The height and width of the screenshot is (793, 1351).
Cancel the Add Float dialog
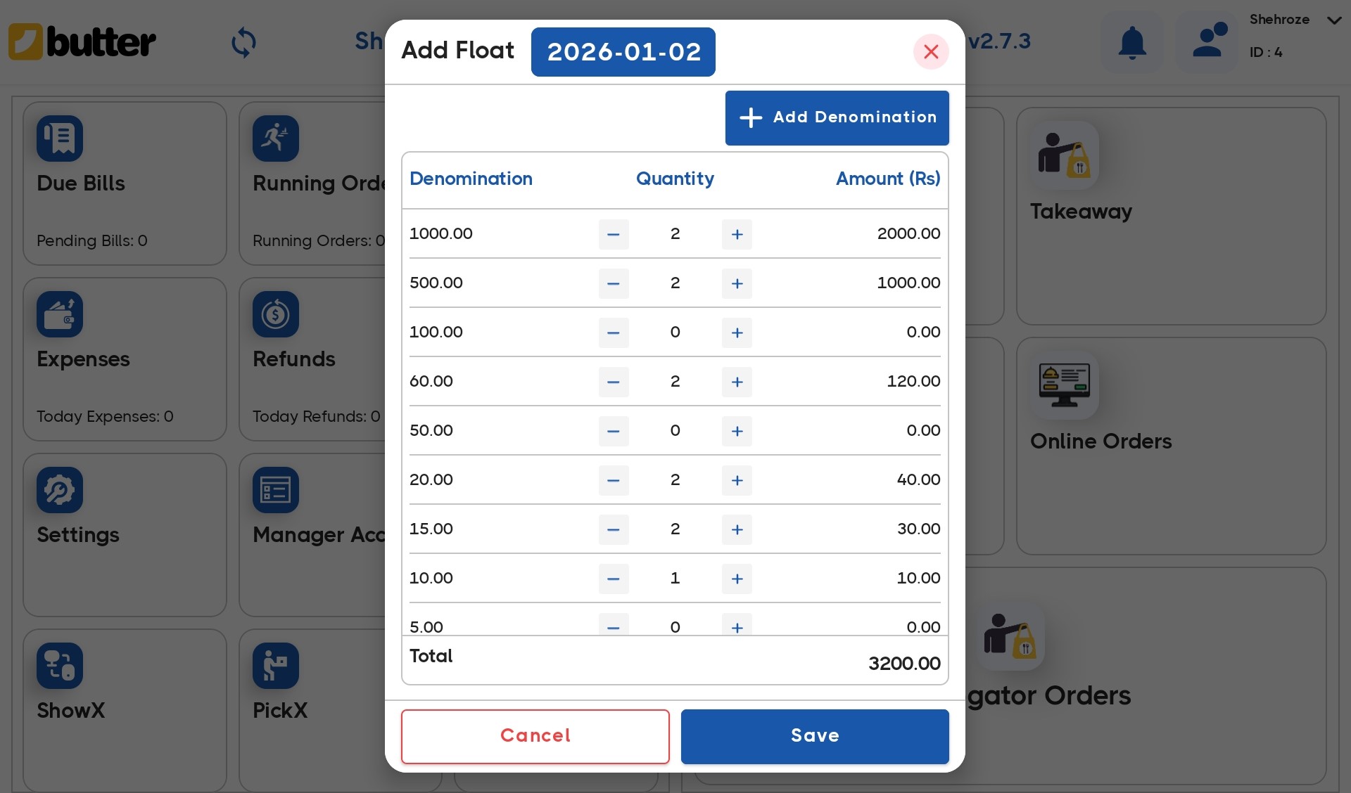coord(535,736)
